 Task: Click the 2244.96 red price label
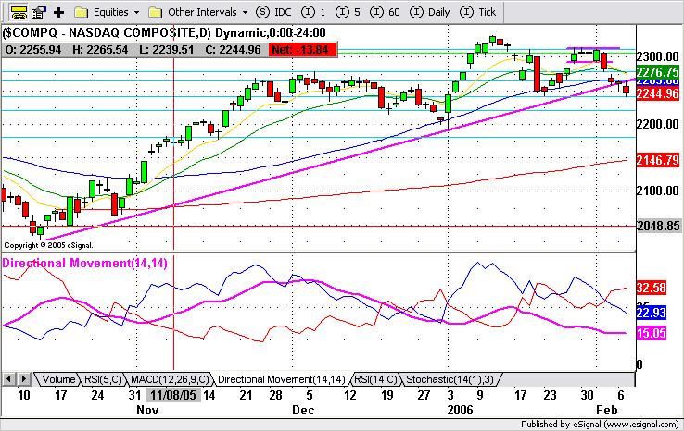[658, 93]
